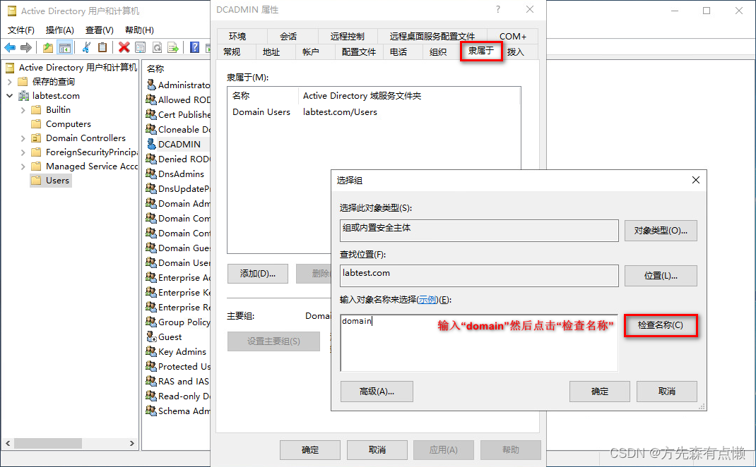The height and width of the screenshot is (467, 756).
Task: Click the Active Directory root node icon
Action: [10, 68]
